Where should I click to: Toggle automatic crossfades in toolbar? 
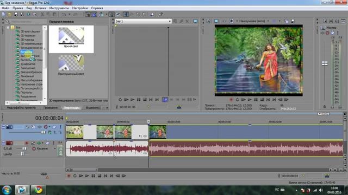[94, 15]
